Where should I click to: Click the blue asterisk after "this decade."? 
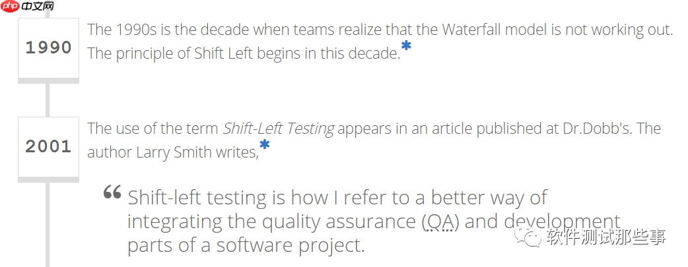click(406, 47)
